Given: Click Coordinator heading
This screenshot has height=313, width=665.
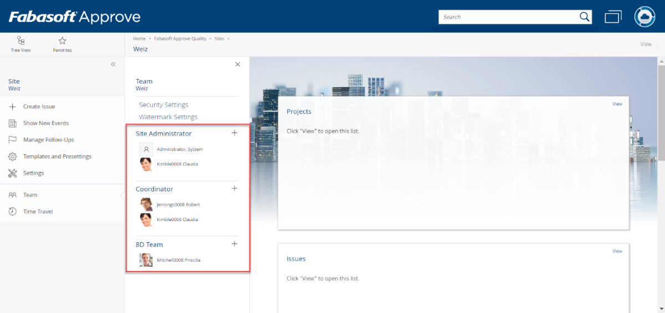Looking at the screenshot, I should (x=154, y=189).
